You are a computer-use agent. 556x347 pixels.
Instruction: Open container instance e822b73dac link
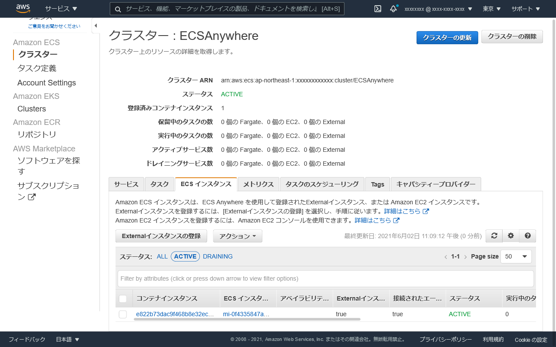coord(175,314)
